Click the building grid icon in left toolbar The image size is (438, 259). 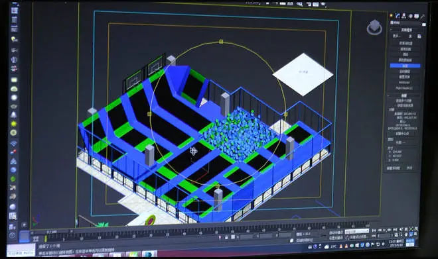13,216
